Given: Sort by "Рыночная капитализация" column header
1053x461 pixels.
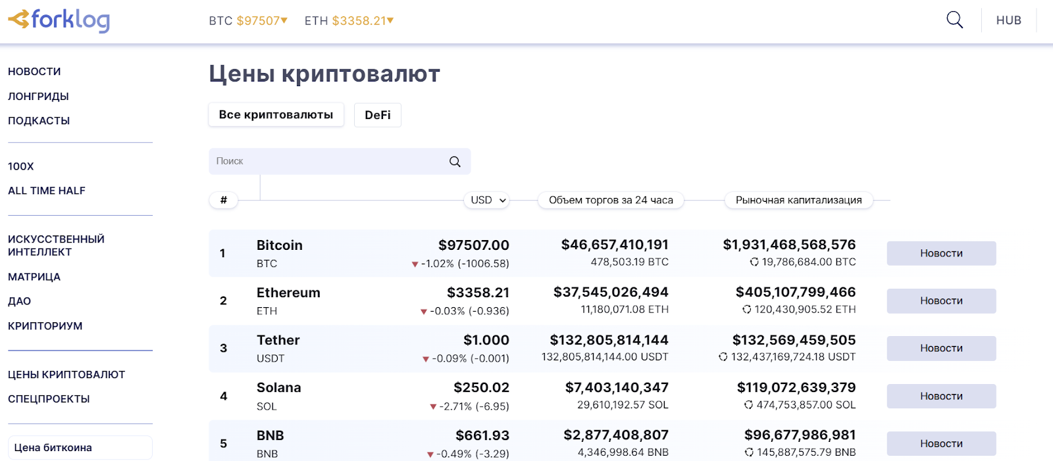Looking at the screenshot, I should pos(798,201).
